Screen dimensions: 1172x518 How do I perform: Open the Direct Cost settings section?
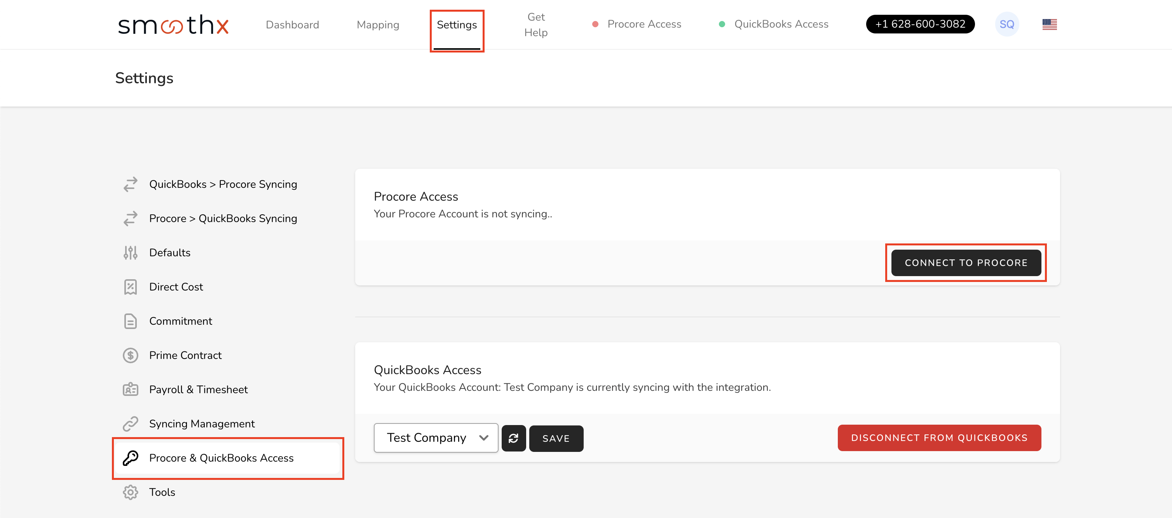(228, 287)
